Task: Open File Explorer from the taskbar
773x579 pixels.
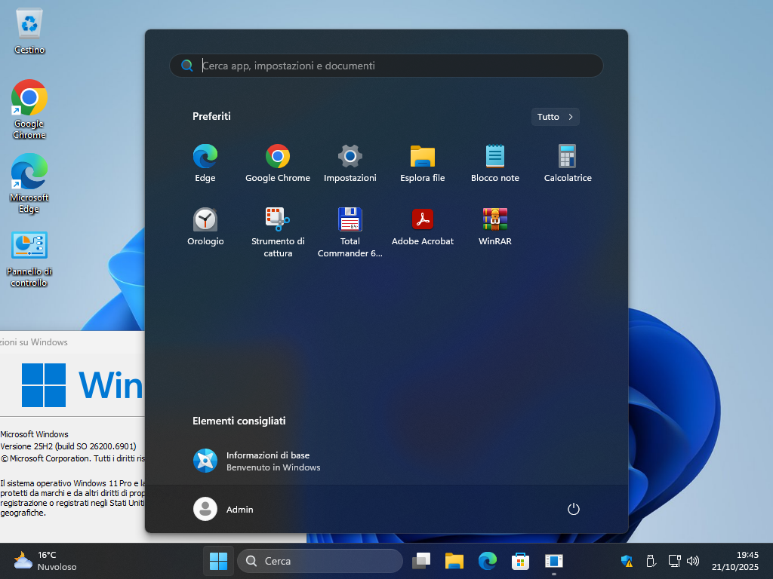Action: (454, 561)
